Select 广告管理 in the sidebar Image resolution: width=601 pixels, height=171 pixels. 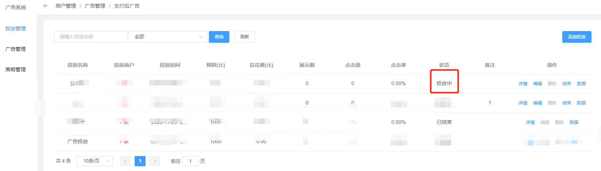(x=15, y=49)
